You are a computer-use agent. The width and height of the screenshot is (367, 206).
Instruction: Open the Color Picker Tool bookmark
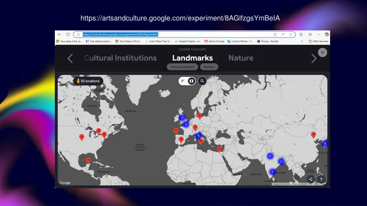(158, 41)
